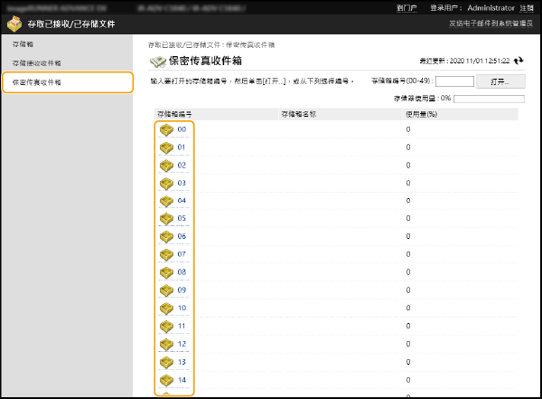Click the yellow box icon for box 03
This screenshot has height=399, width=542.
(166, 183)
